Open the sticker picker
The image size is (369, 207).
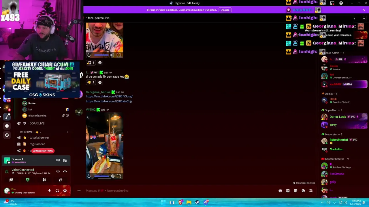coord(295,191)
